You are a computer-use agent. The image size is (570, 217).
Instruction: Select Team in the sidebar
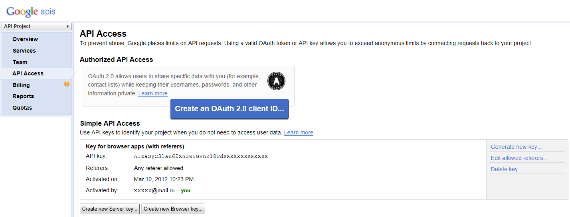click(20, 62)
